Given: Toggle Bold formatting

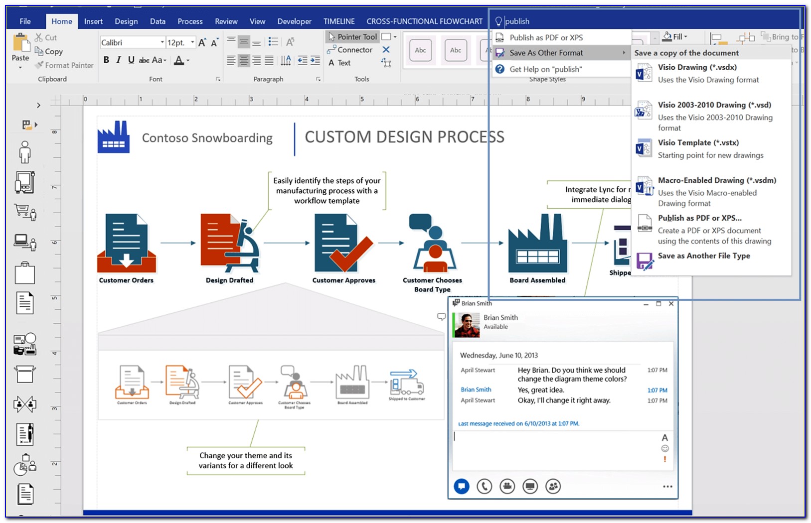Looking at the screenshot, I should pyautogui.click(x=106, y=60).
